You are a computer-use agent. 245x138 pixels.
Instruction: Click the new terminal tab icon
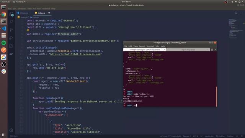212,49
